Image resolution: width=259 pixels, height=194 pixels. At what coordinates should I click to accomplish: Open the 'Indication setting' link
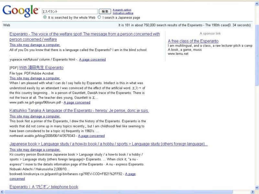(x=123, y=13)
